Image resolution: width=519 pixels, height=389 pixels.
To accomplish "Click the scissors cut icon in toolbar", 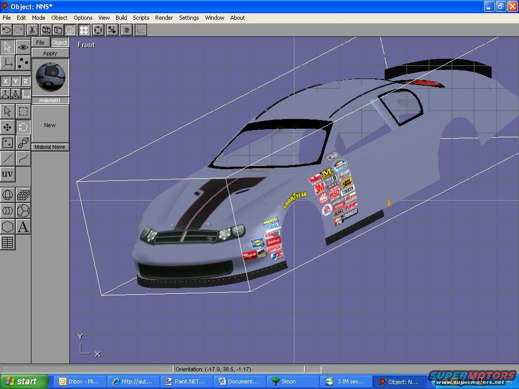I will point(32,30).
